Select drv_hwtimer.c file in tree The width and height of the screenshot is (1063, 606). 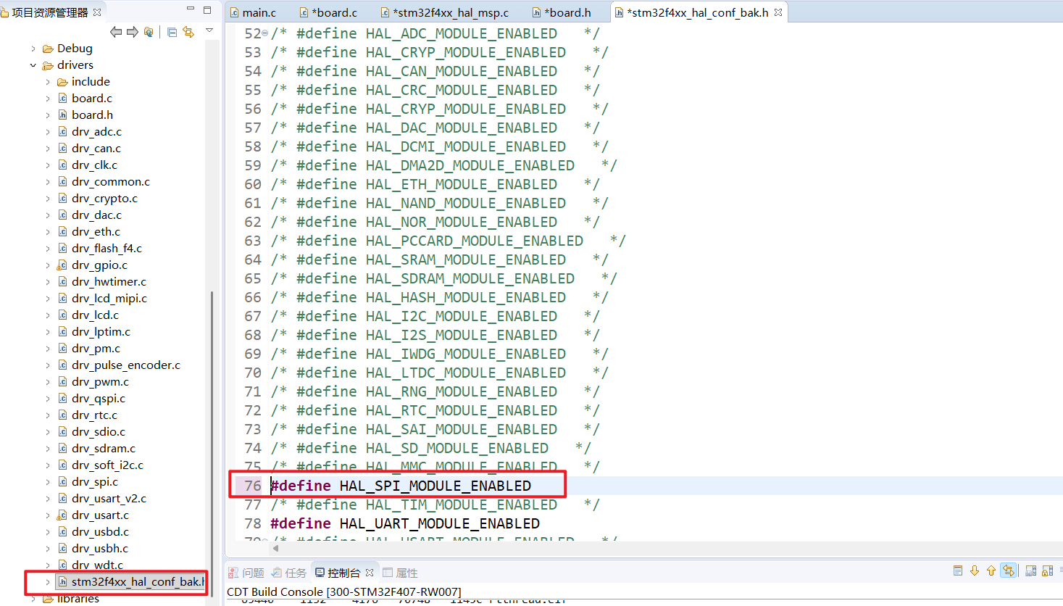[109, 282]
